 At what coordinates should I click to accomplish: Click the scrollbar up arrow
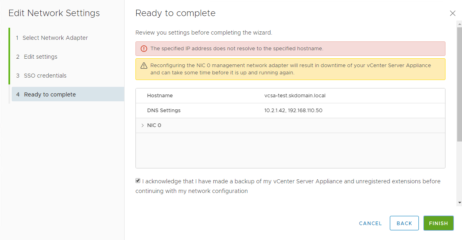coord(459,24)
